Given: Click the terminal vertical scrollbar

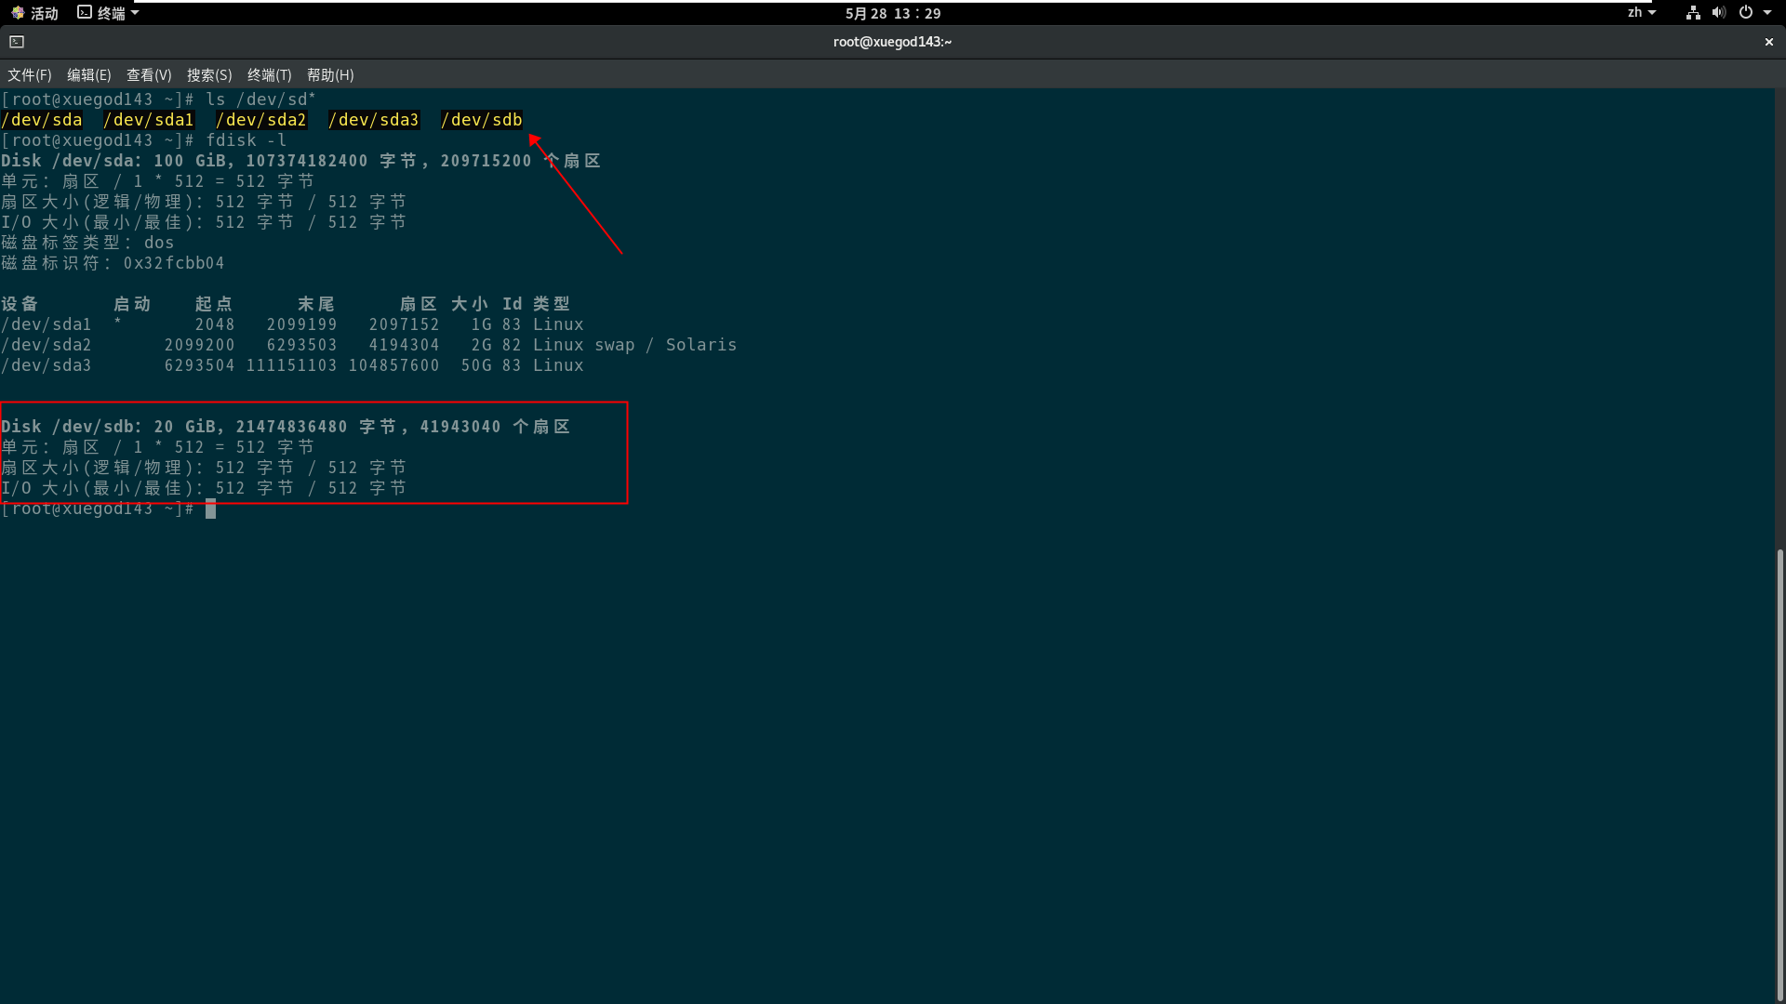Looking at the screenshot, I should pyautogui.click(x=1779, y=772).
